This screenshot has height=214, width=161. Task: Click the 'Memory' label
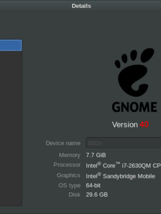pyautogui.click(x=70, y=155)
